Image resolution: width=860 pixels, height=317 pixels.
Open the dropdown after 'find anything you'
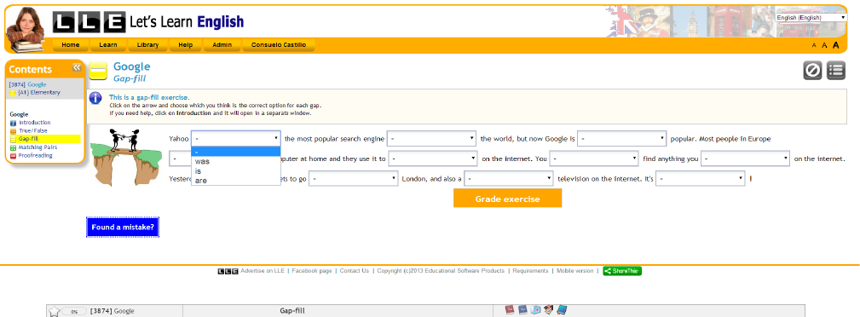[x=746, y=159]
